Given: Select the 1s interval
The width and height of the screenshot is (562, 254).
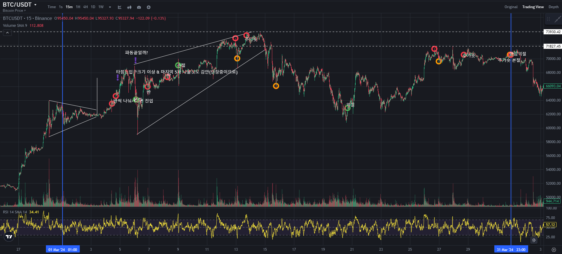Looking at the screenshot, I should click(x=61, y=7).
